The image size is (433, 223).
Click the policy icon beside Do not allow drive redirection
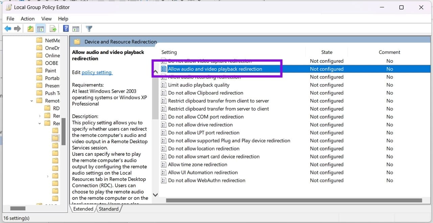pos(164,125)
